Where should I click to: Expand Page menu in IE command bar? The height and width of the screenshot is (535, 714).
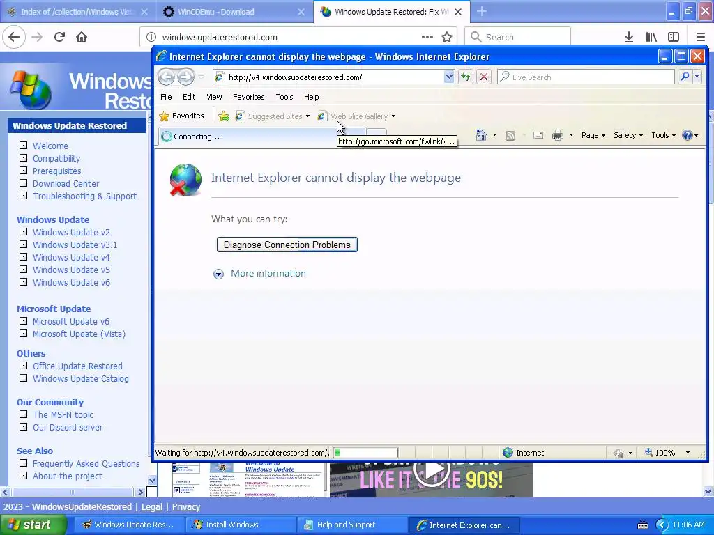593,135
